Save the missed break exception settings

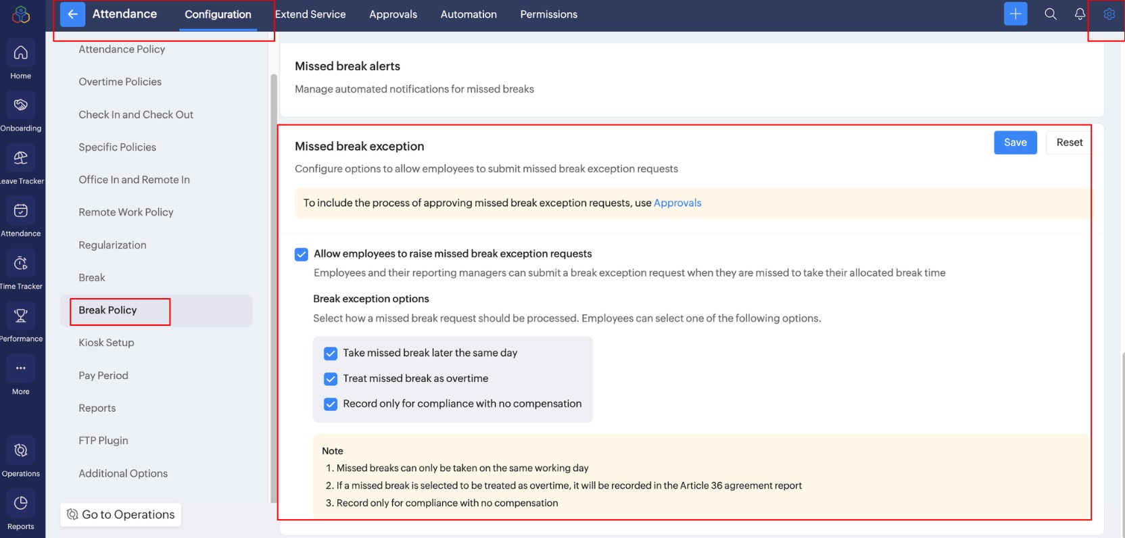click(1015, 143)
